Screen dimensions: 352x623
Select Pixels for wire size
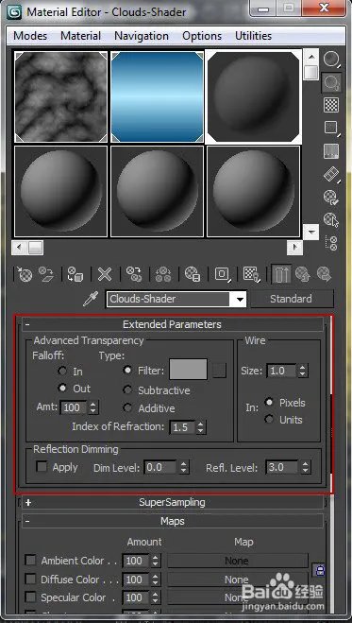(x=270, y=402)
